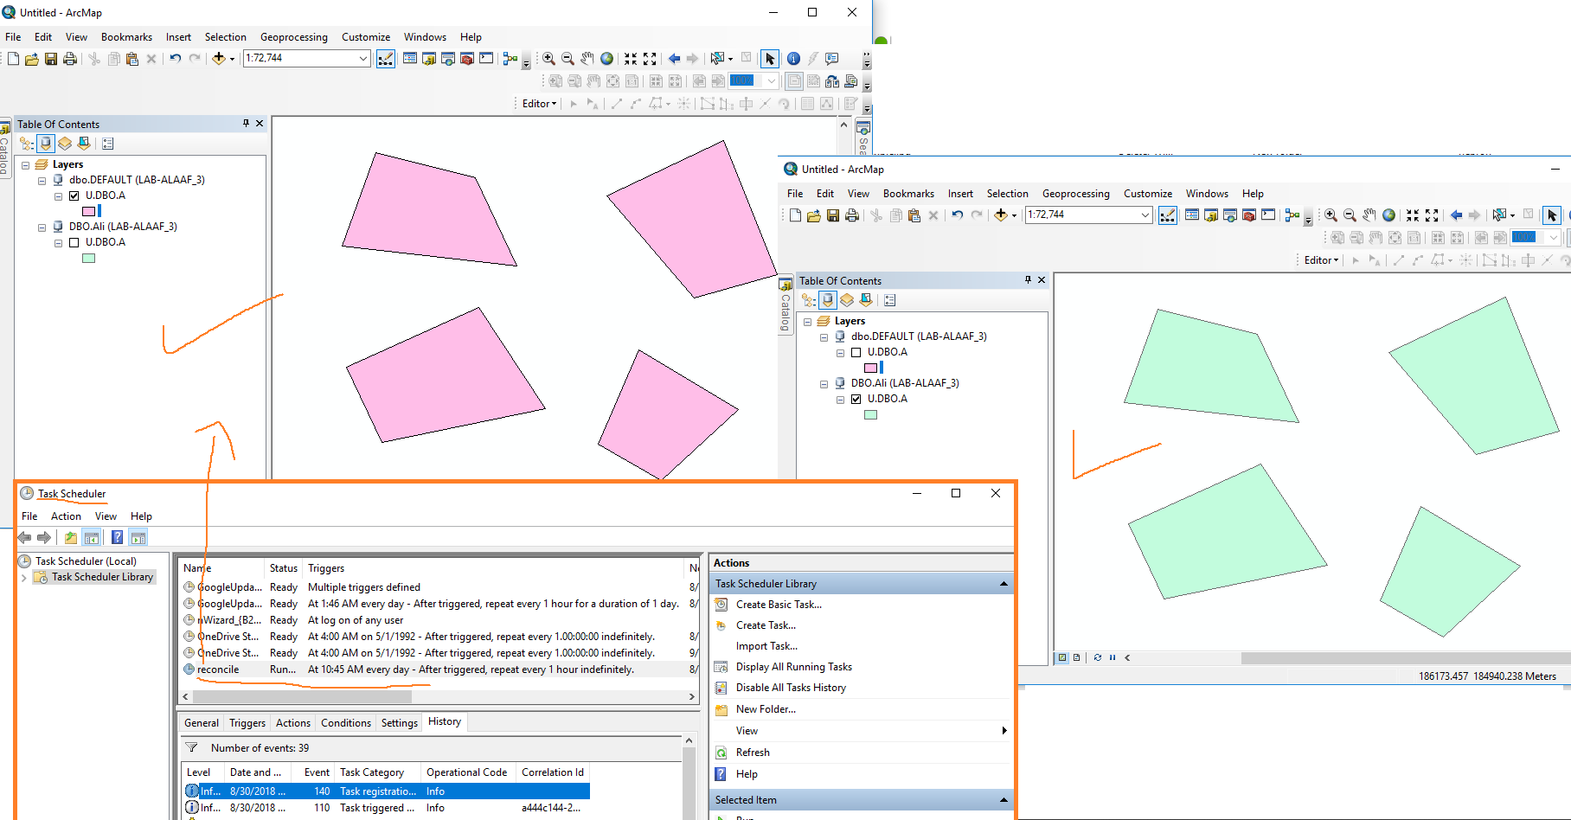This screenshot has height=820, width=1571.
Task: Uncheck U.DBO.A under dbo.DEFAULT in pink-polygon ArcMap
Action: pyautogui.click(x=74, y=195)
